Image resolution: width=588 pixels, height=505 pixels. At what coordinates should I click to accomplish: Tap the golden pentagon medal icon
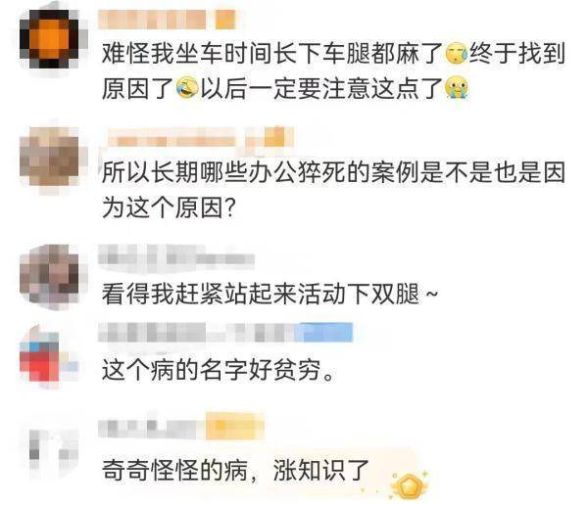pos(409,484)
